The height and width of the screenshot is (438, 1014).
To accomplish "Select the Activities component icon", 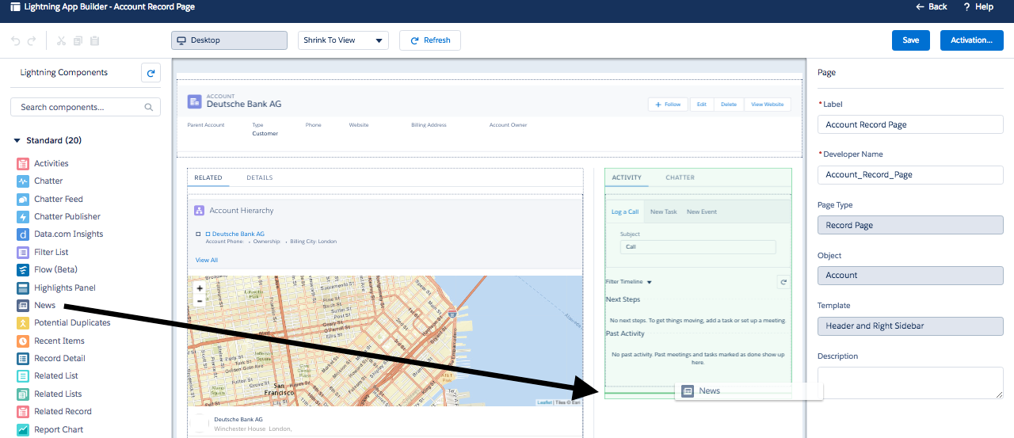I will click(23, 163).
